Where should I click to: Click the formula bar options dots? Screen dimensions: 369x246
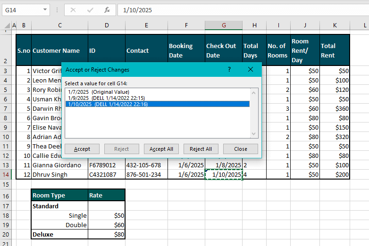click(x=57, y=10)
